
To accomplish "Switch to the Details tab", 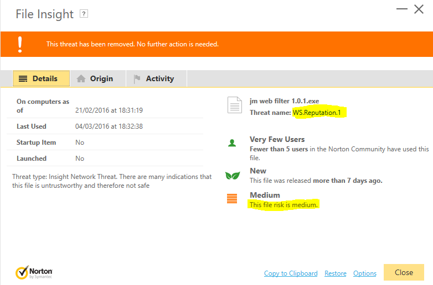I will [41, 78].
